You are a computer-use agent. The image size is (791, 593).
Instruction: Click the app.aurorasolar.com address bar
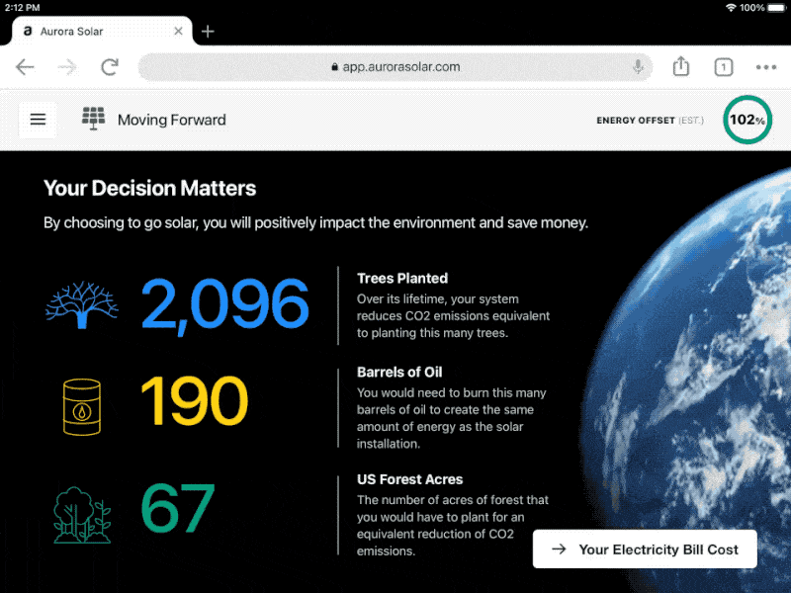point(395,67)
